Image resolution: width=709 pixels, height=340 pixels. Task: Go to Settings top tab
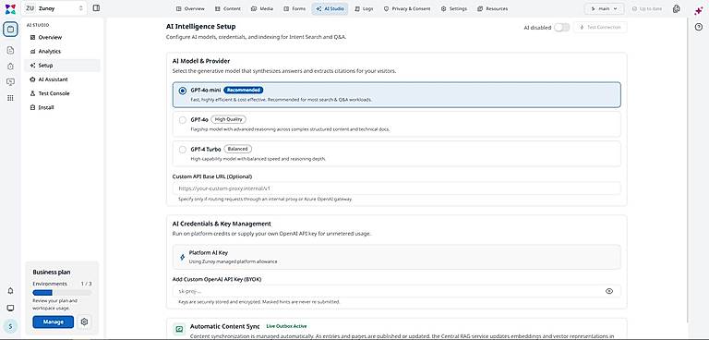454,8
